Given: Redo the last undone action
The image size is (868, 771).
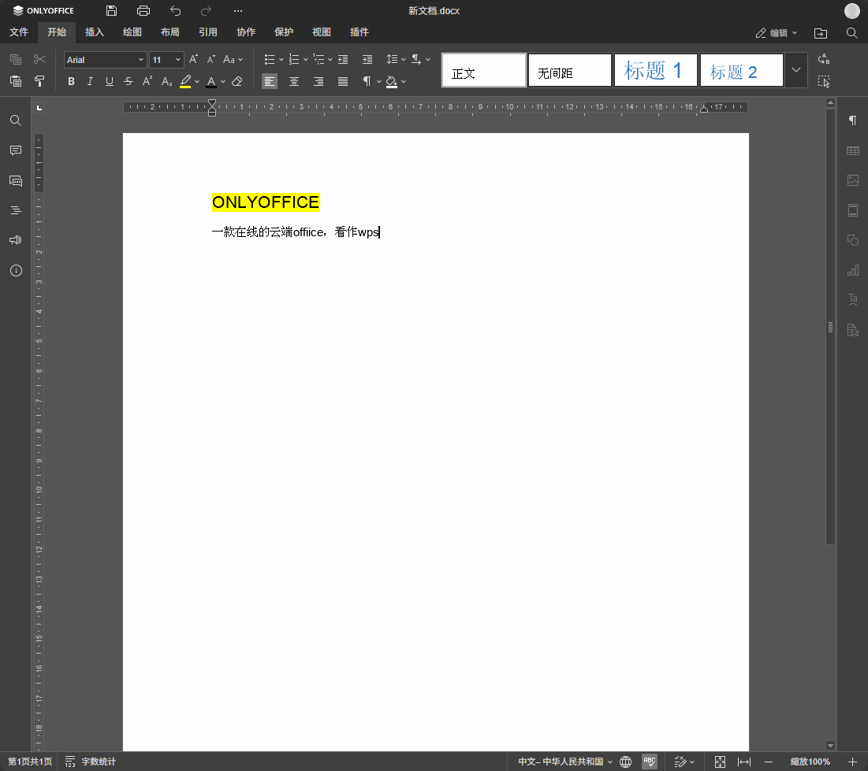Looking at the screenshot, I should [x=206, y=10].
